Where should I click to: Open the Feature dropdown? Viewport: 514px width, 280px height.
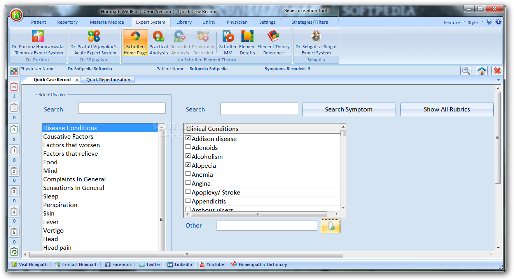point(455,23)
